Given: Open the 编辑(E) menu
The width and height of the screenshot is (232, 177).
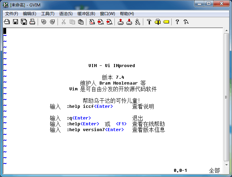Looking at the screenshot, I should click(x=29, y=14).
